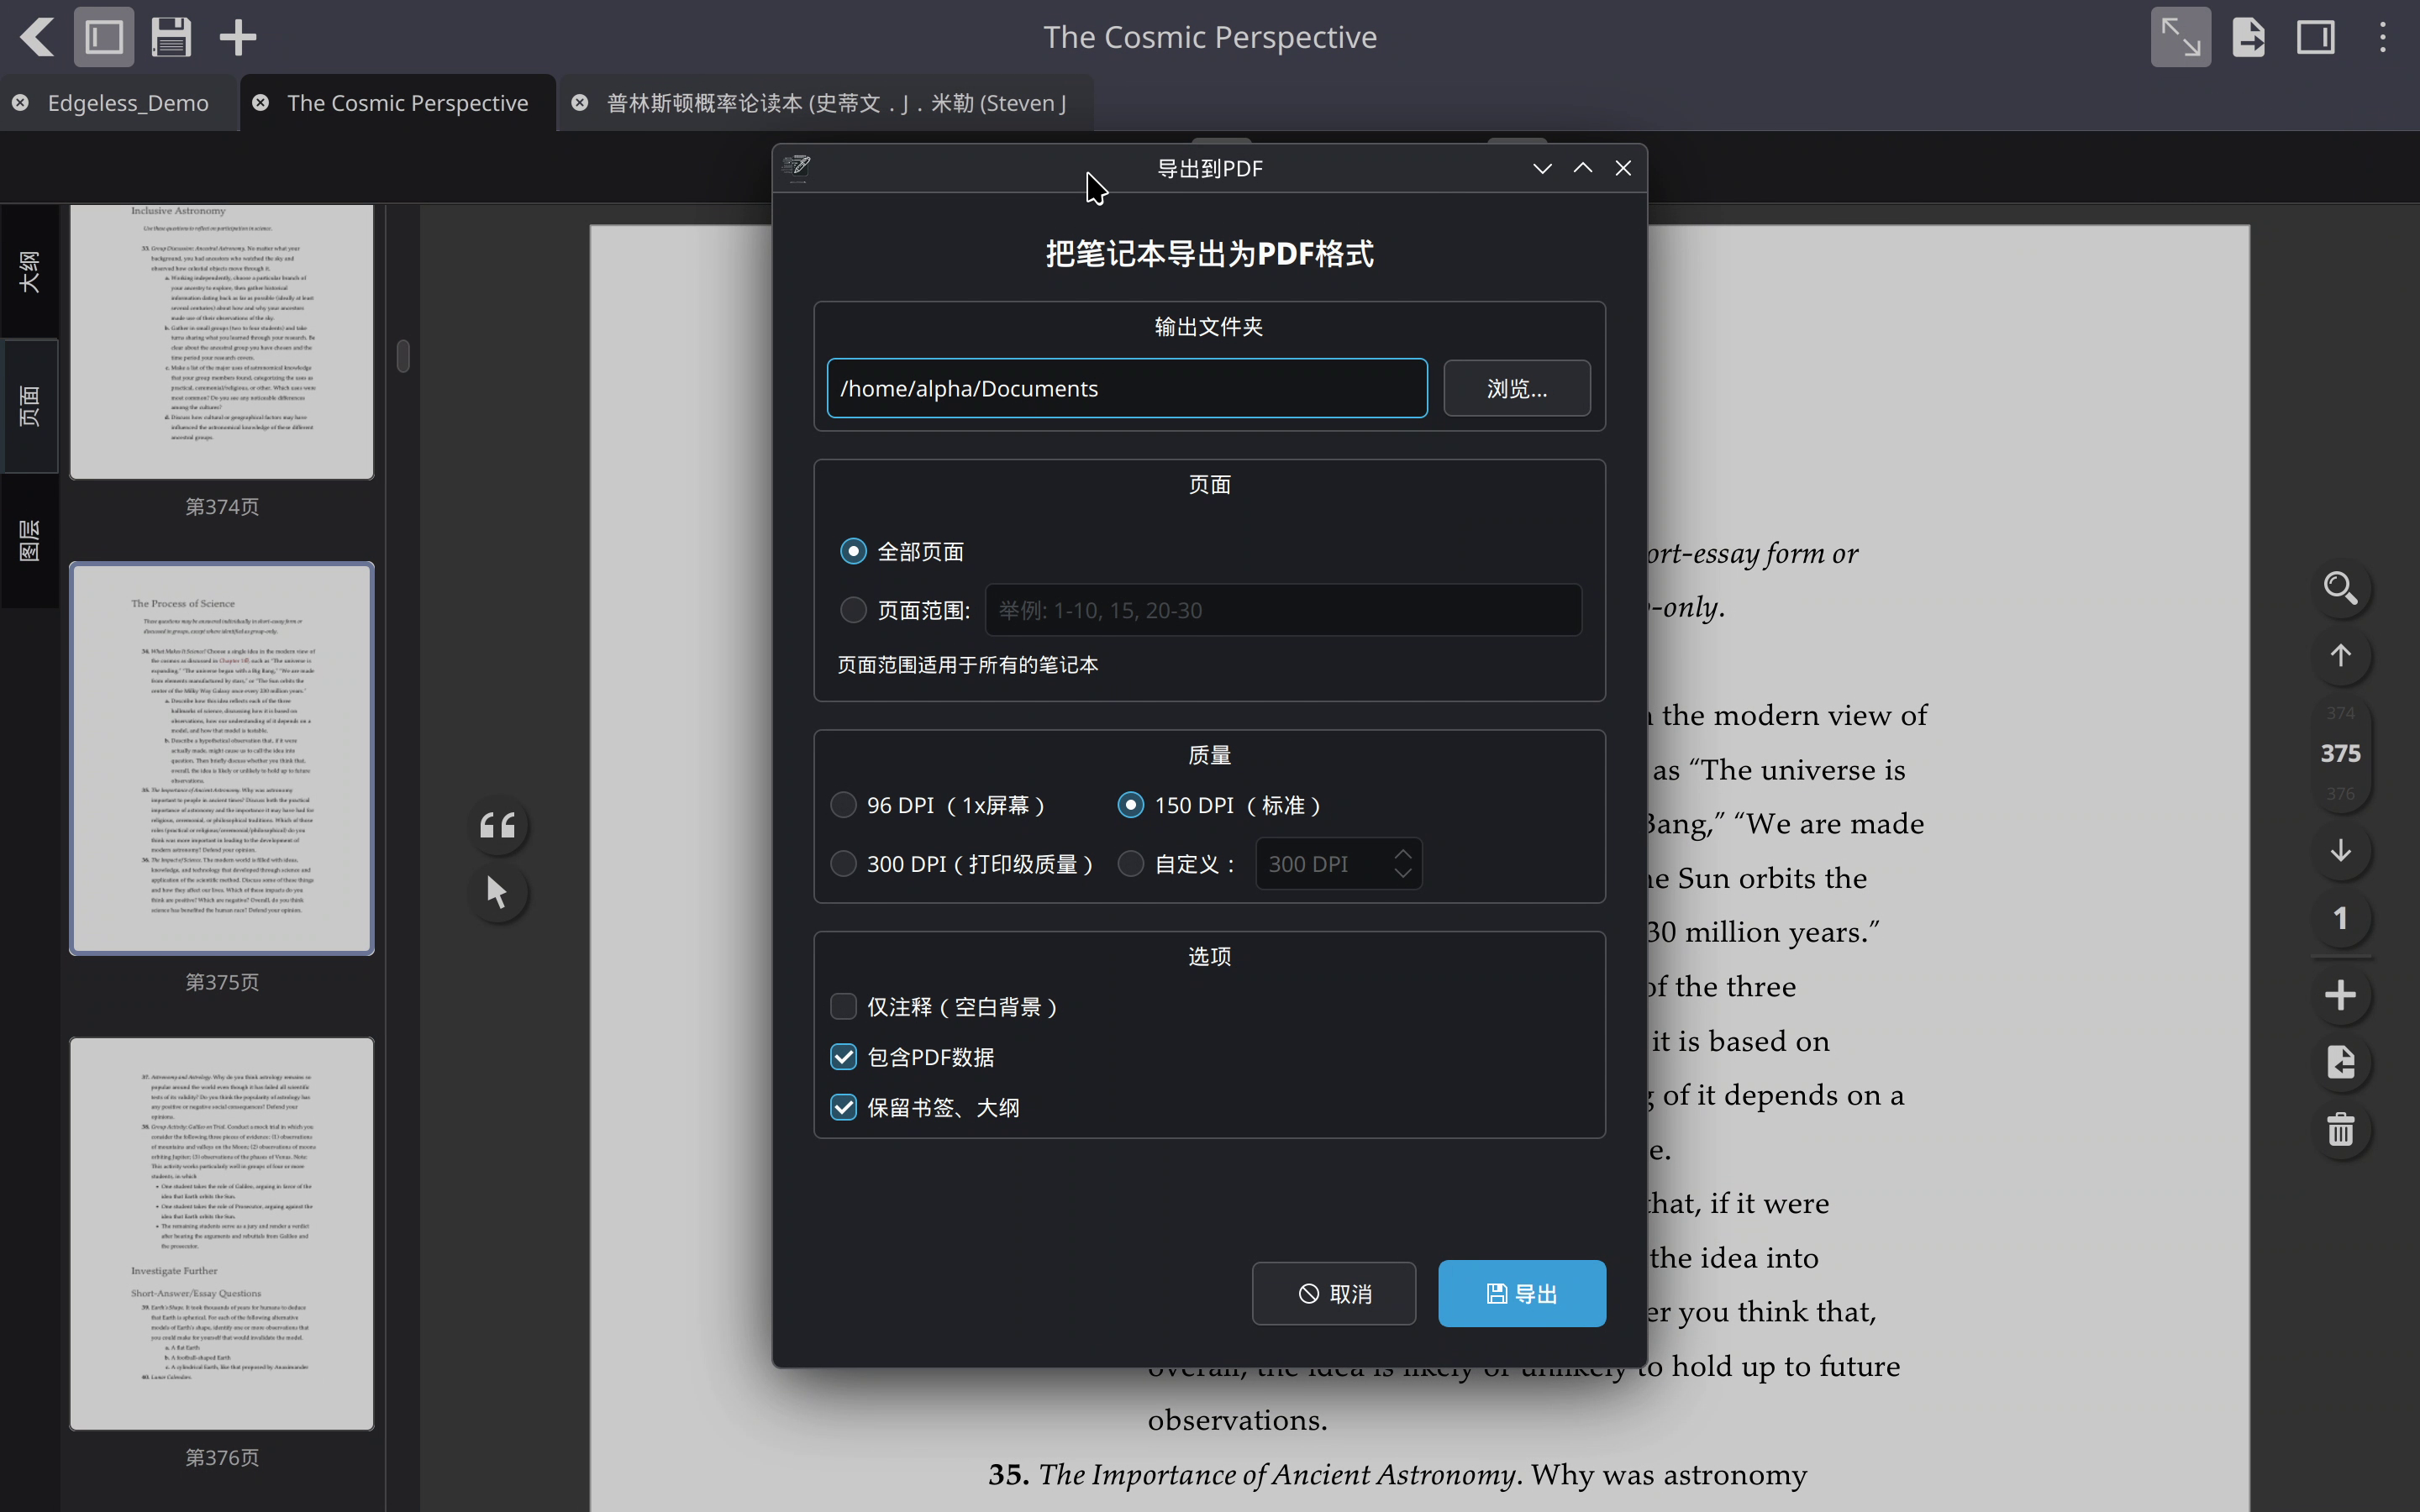Click the 浏览... browse button
This screenshot has height=1512, width=2420.
(1516, 388)
